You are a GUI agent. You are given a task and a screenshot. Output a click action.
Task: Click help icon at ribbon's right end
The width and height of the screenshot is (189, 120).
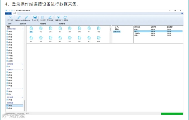pos(182,14)
